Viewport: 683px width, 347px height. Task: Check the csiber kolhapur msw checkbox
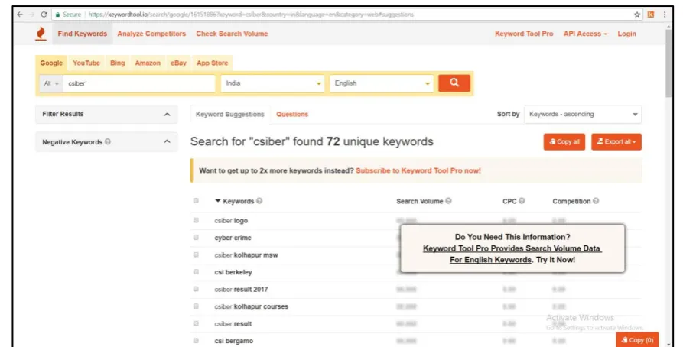tap(196, 255)
